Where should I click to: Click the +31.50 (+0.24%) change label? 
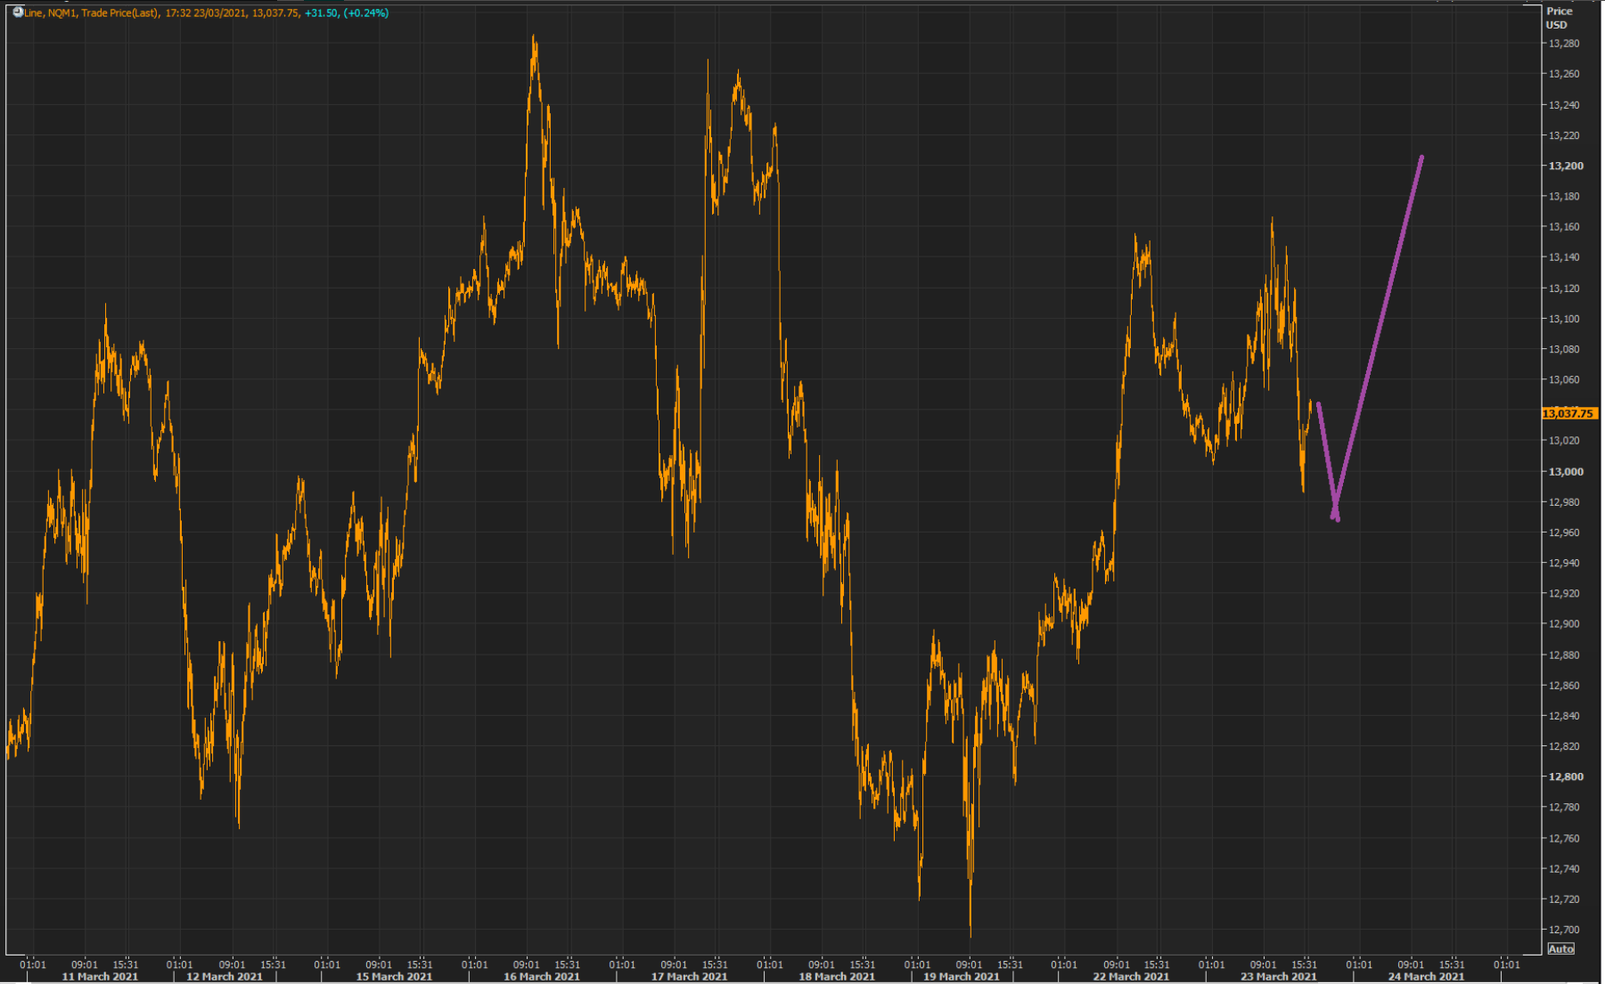347,13
